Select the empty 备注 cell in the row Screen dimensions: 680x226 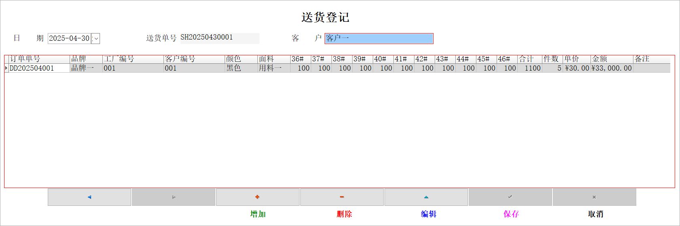point(652,68)
